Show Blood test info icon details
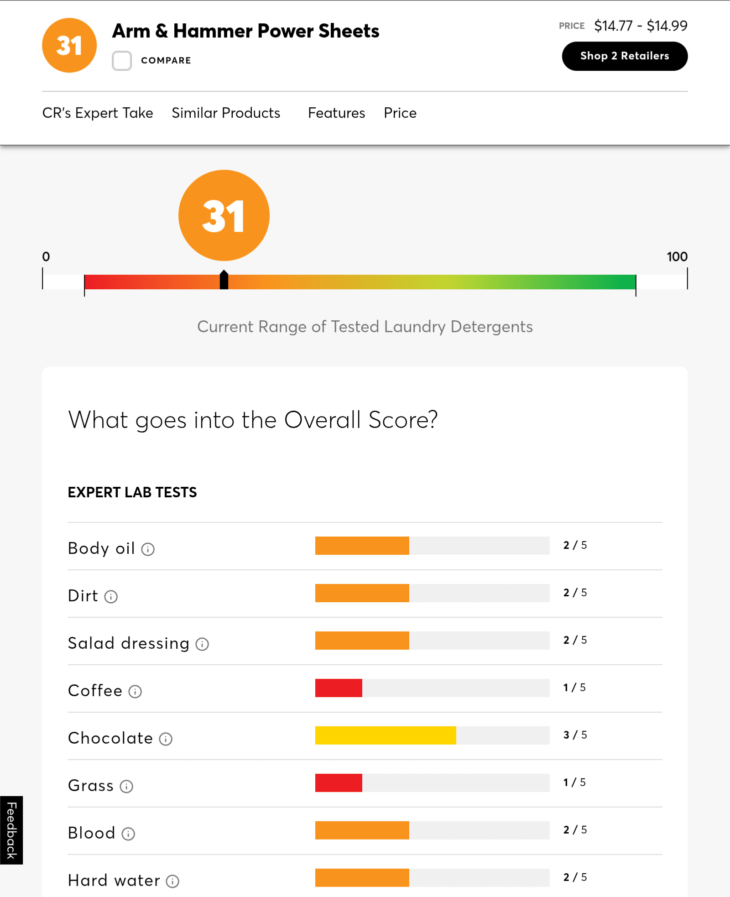The height and width of the screenshot is (897, 730). click(128, 834)
